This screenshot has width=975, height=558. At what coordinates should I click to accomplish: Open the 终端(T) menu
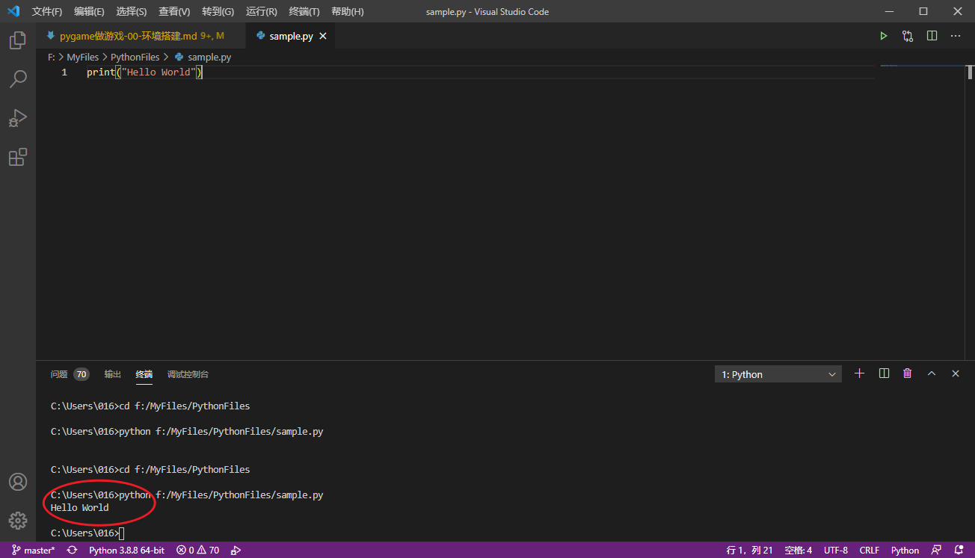click(304, 12)
